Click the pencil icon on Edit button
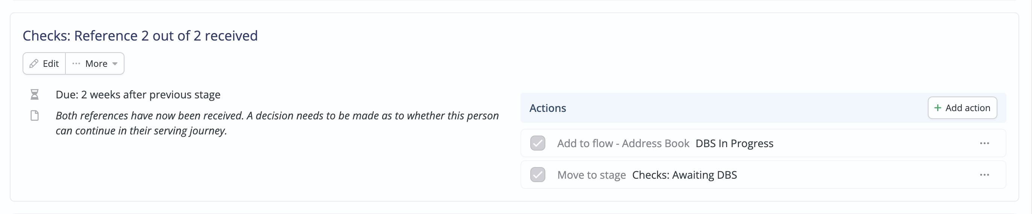1032x214 pixels. (x=34, y=63)
